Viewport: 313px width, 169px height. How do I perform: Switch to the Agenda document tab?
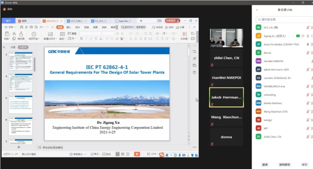click(x=123, y=21)
